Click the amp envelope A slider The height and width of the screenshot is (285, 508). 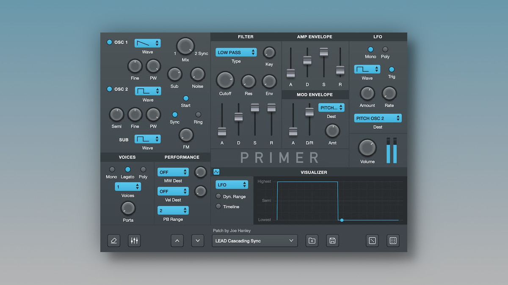pyautogui.click(x=290, y=73)
